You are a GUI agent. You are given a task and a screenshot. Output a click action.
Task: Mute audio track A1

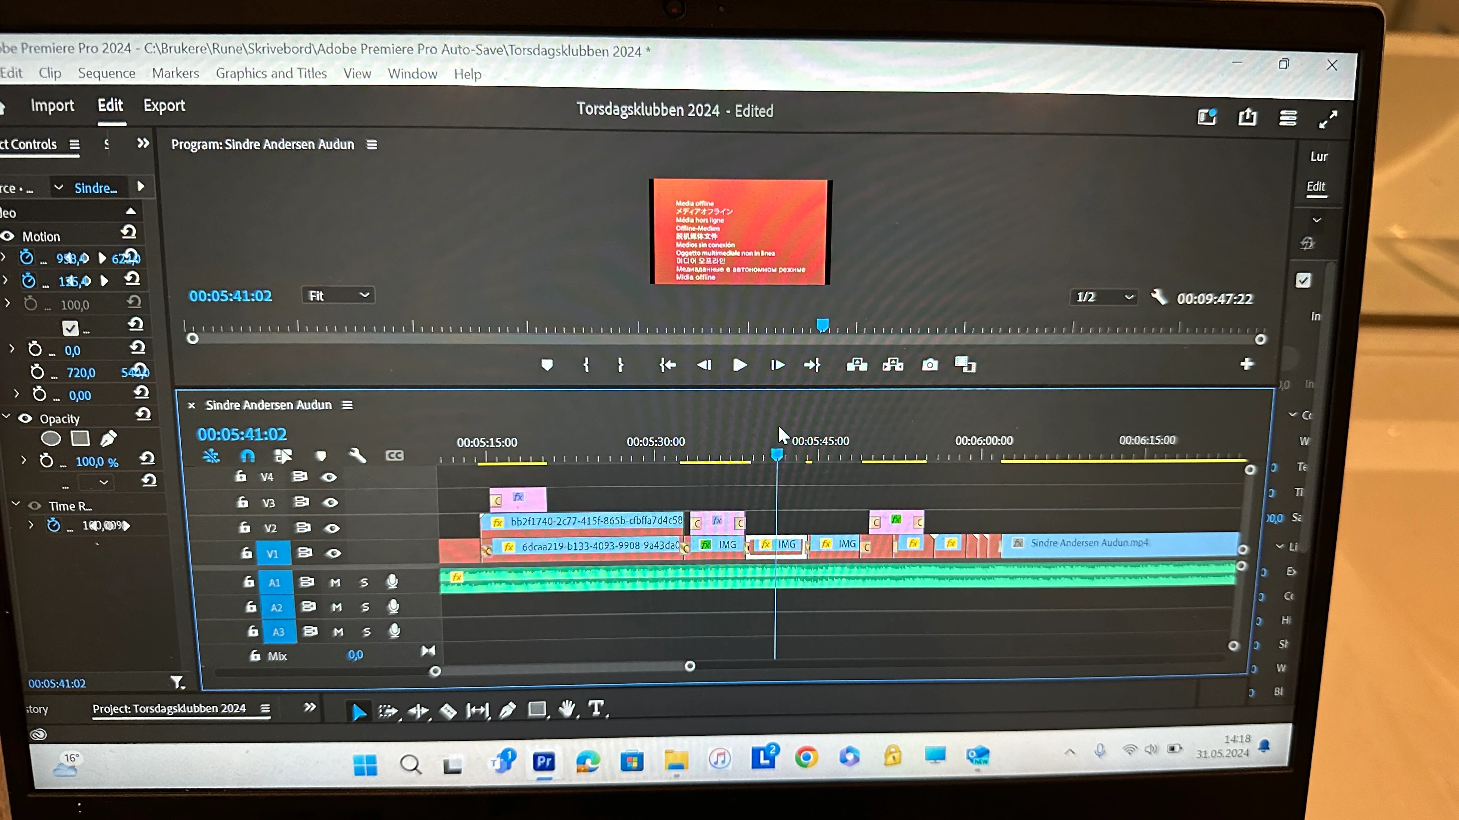[x=335, y=582]
